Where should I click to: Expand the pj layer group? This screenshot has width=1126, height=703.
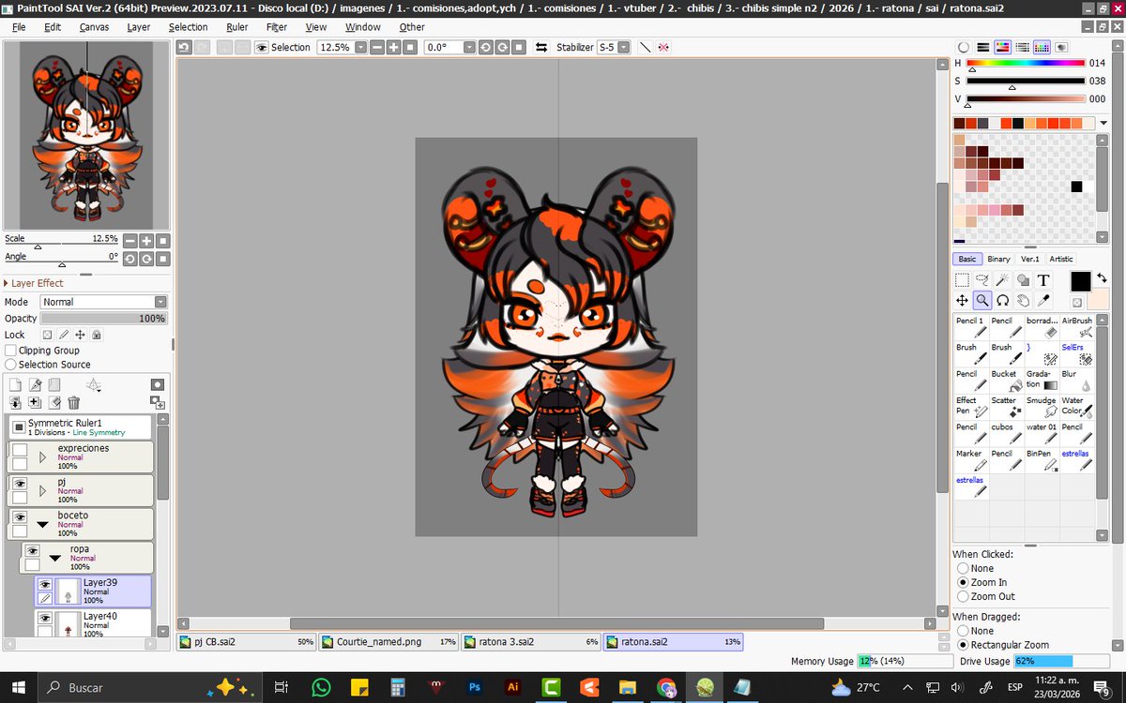pyautogui.click(x=42, y=491)
